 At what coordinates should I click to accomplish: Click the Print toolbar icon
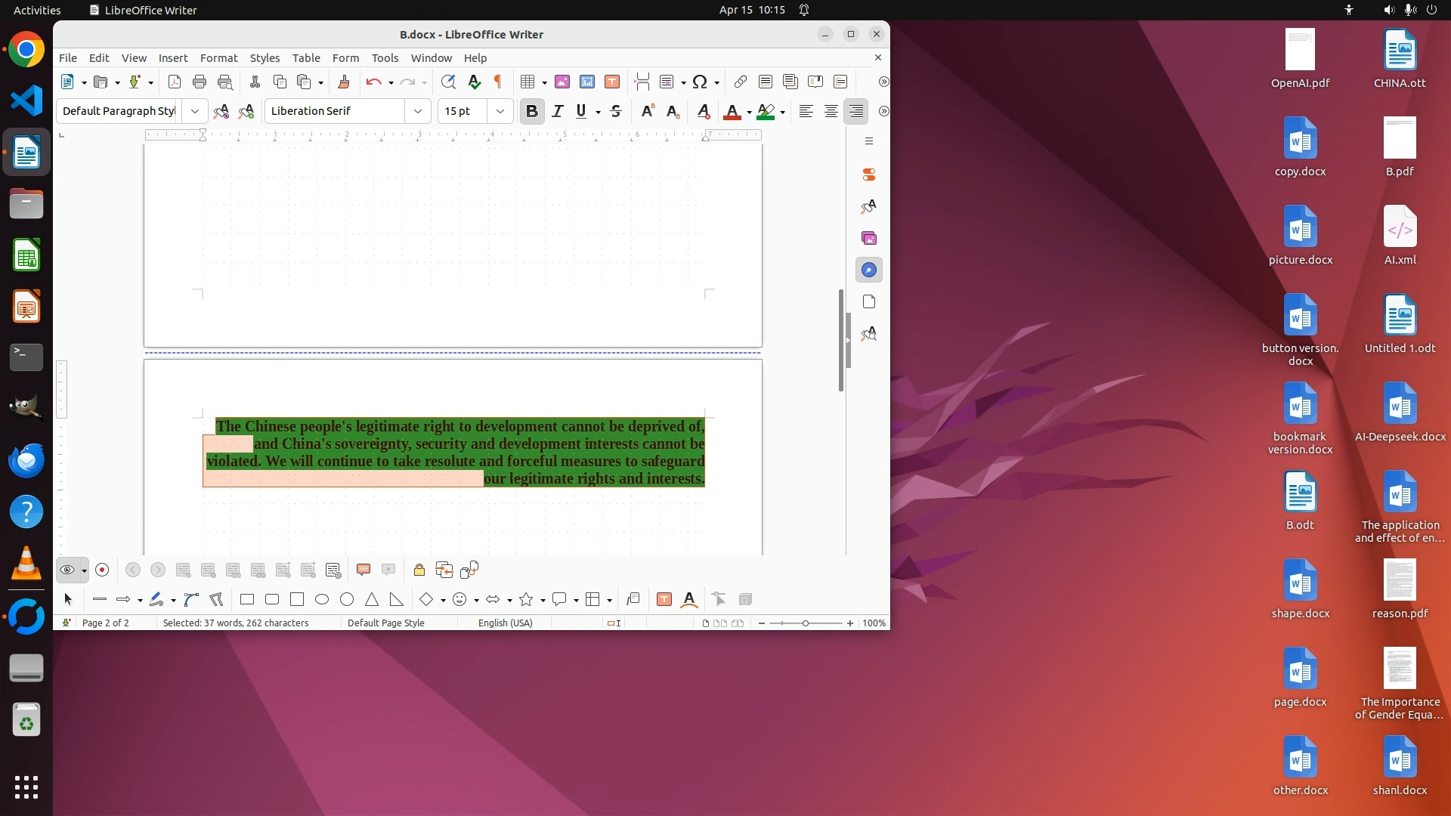point(200,82)
